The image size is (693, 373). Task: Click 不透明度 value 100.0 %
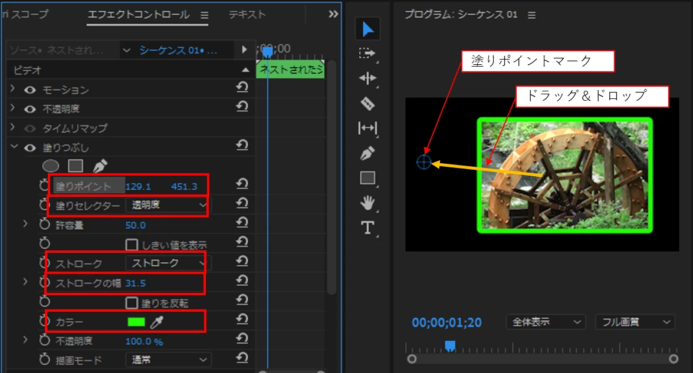pyautogui.click(x=144, y=342)
